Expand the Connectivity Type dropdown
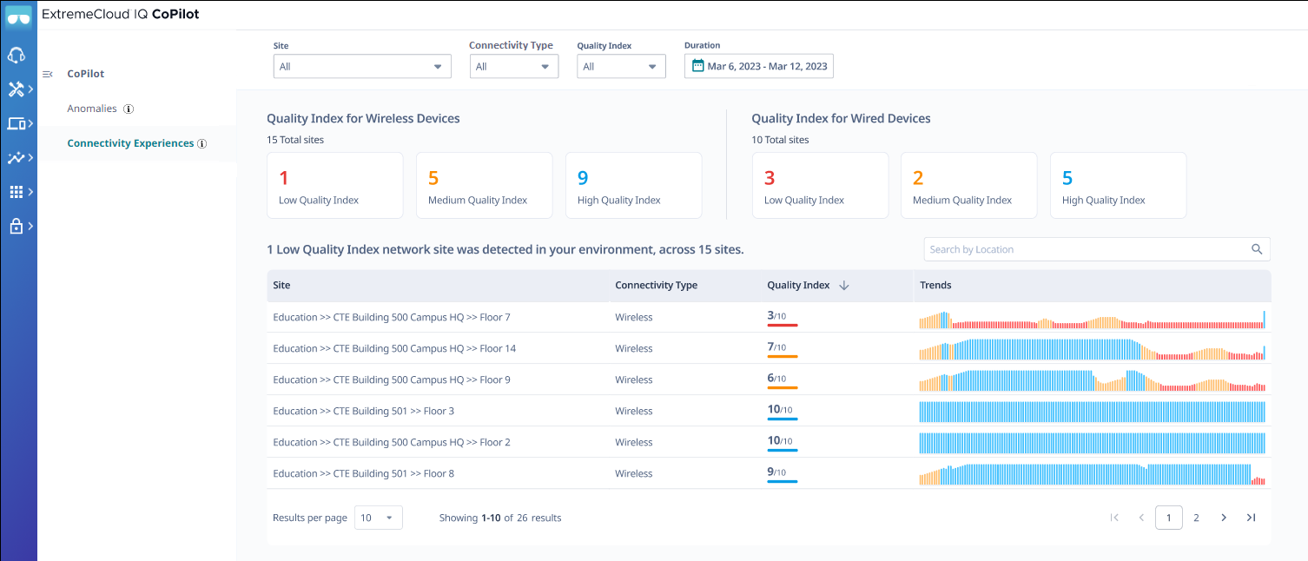This screenshot has height=561, width=1308. (x=513, y=65)
